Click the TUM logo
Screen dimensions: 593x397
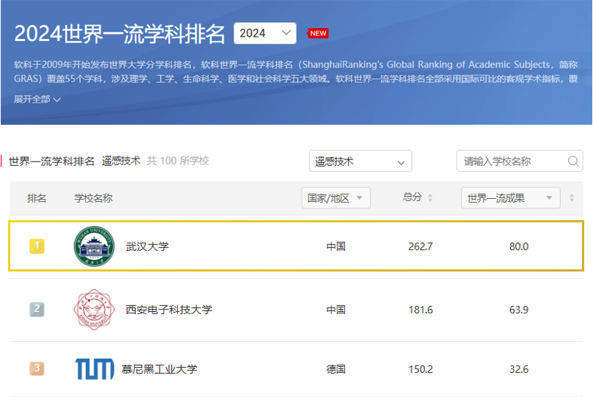(x=95, y=368)
